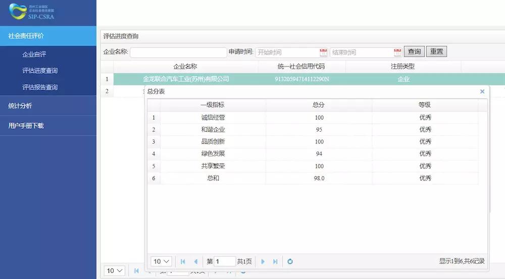
Task: Click 优秀 grade in 总和 row
Action: 425,178
